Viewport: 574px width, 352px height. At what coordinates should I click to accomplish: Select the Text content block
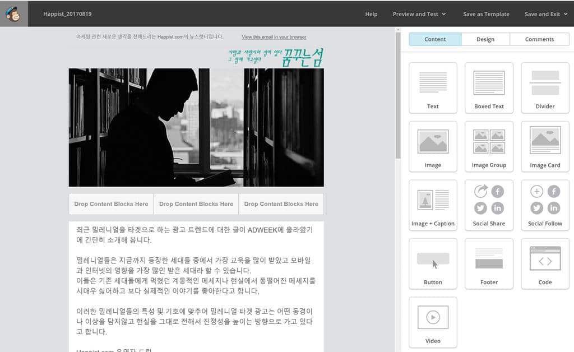click(x=433, y=87)
